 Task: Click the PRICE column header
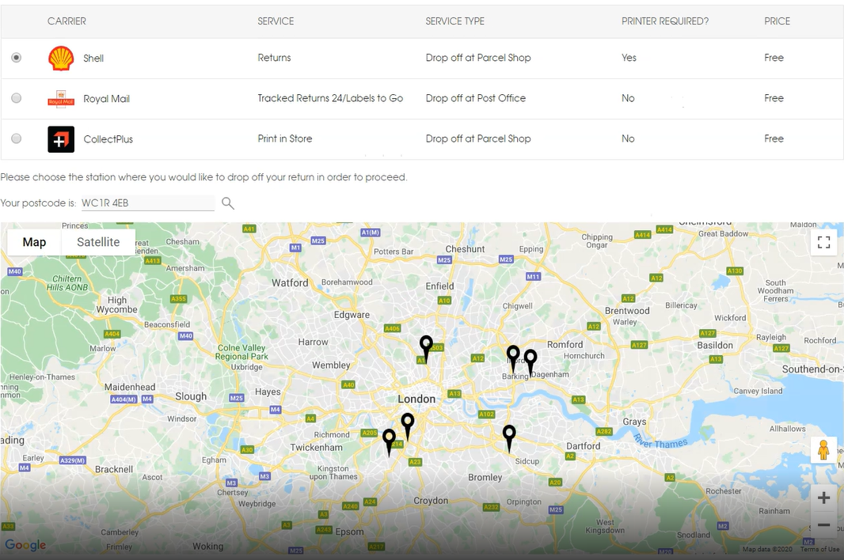click(777, 21)
